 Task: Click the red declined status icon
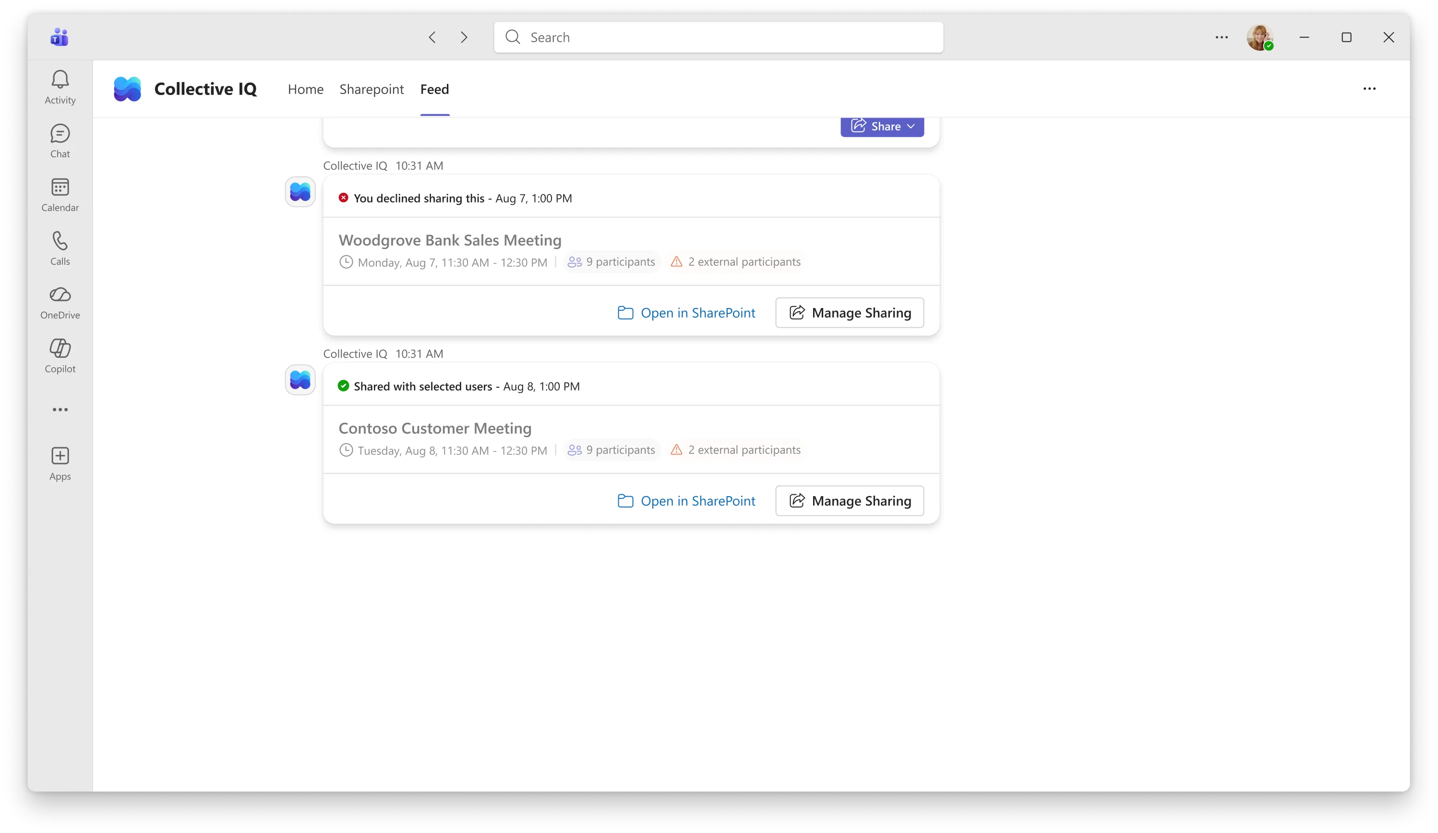[343, 197]
